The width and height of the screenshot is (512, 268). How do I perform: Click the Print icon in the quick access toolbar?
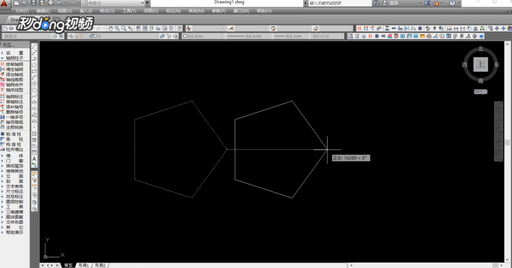click(51, 3)
